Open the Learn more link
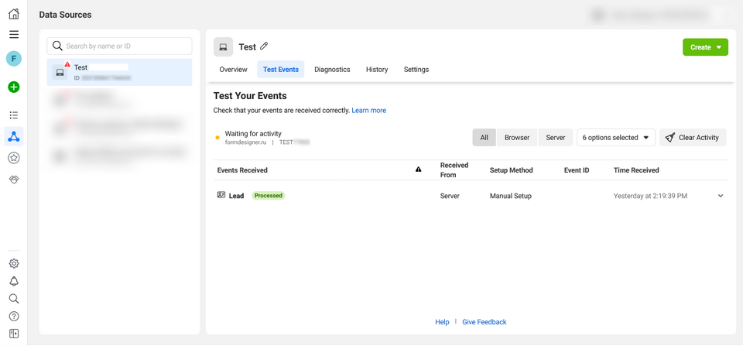Screen dimensions: 743x346 point(368,110)
